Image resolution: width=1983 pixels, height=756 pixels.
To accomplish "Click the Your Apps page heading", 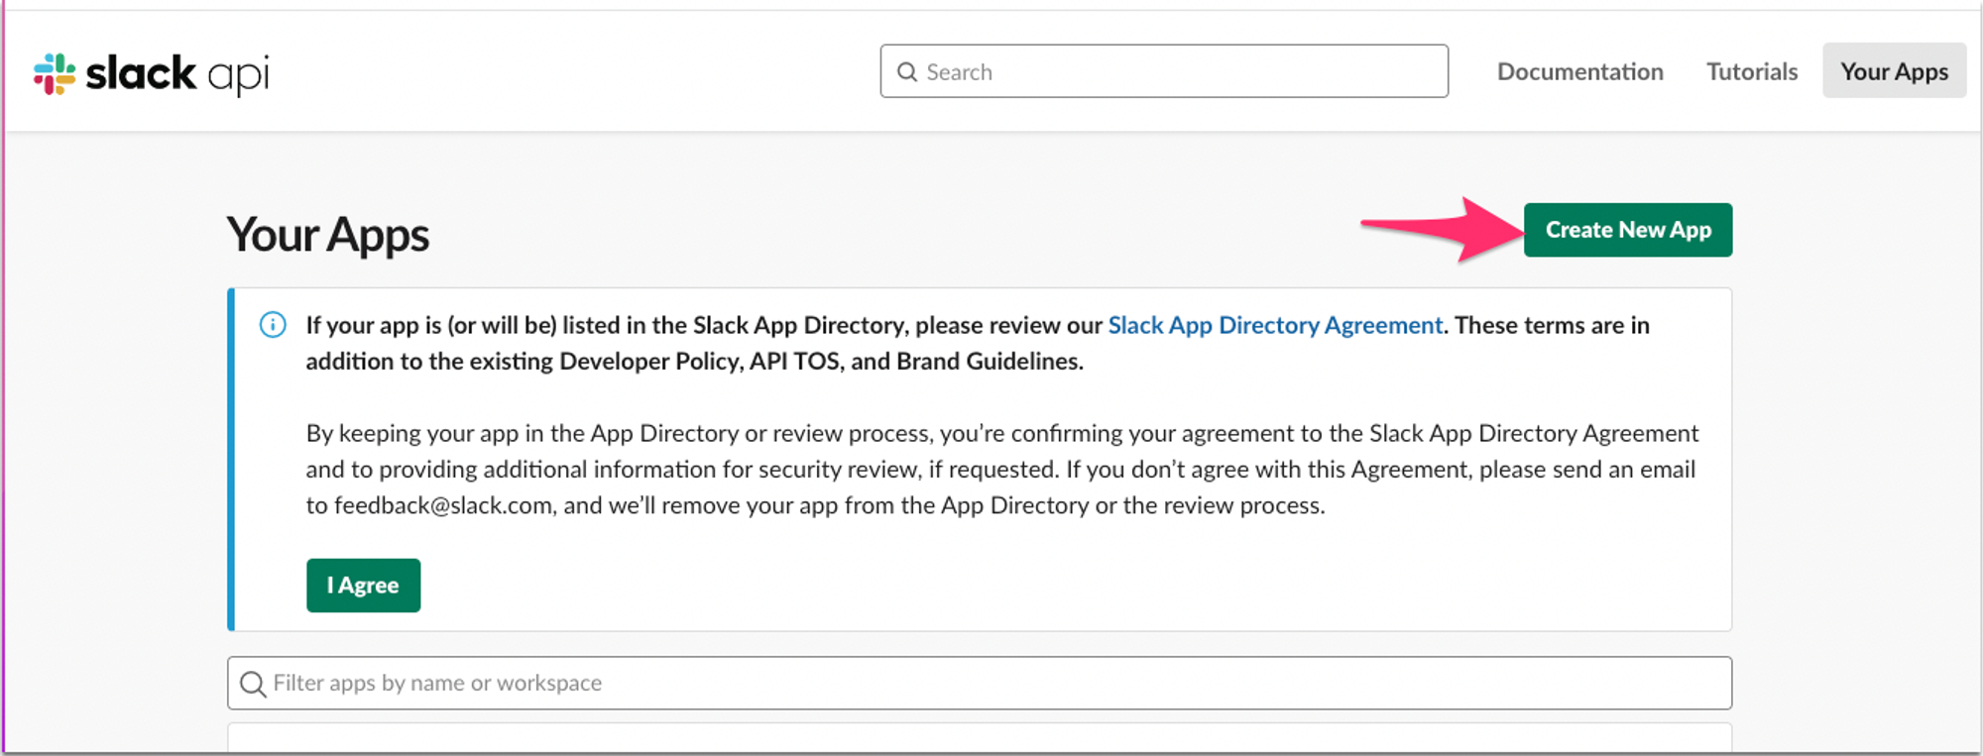I will click(328, 236).
